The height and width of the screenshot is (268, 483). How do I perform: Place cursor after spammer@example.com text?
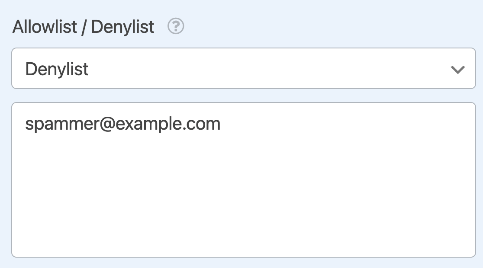[222, 124]
